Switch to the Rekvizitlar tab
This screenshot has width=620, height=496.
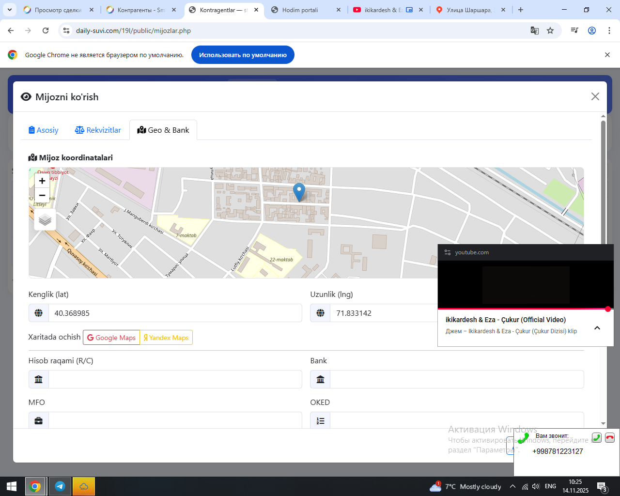coord(98,130)
